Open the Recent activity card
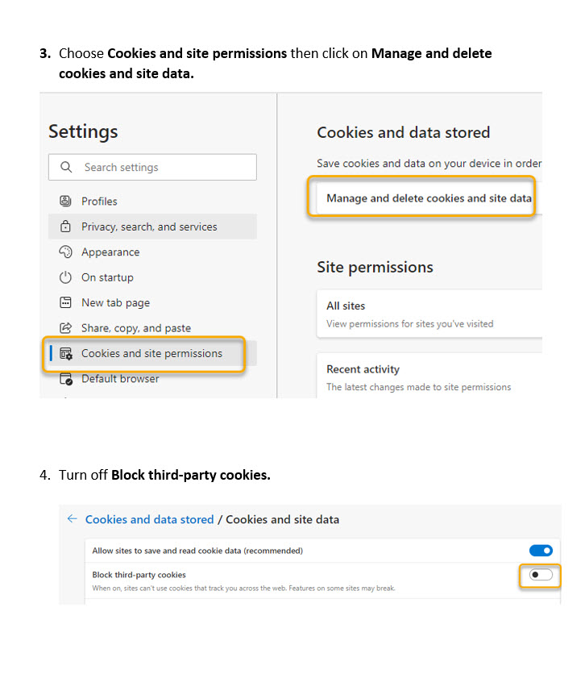The height and width of the screenshot is (678, 585). (429, 377)
